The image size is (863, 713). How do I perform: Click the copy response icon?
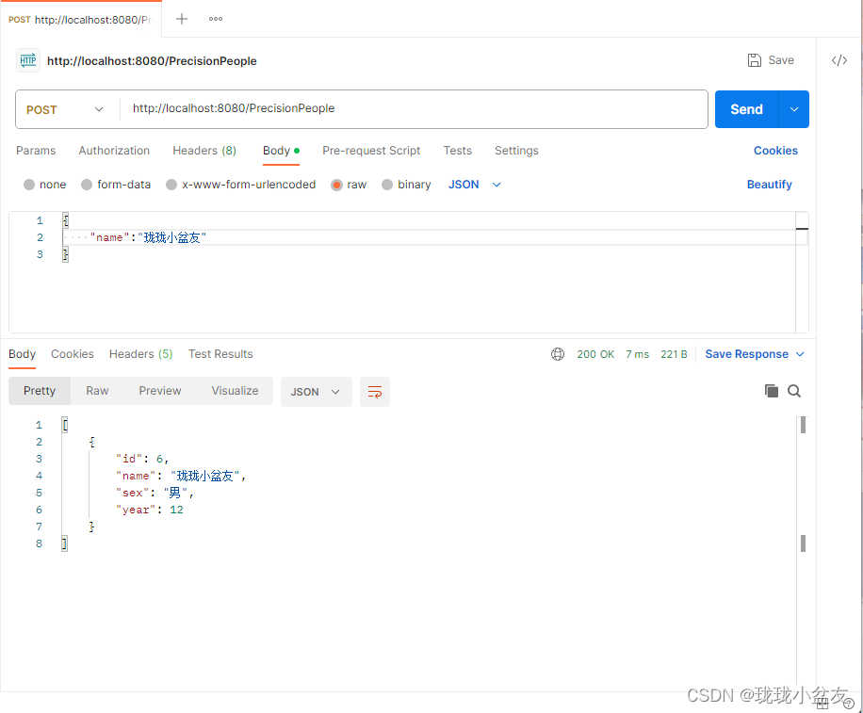(x=771, y=390)
